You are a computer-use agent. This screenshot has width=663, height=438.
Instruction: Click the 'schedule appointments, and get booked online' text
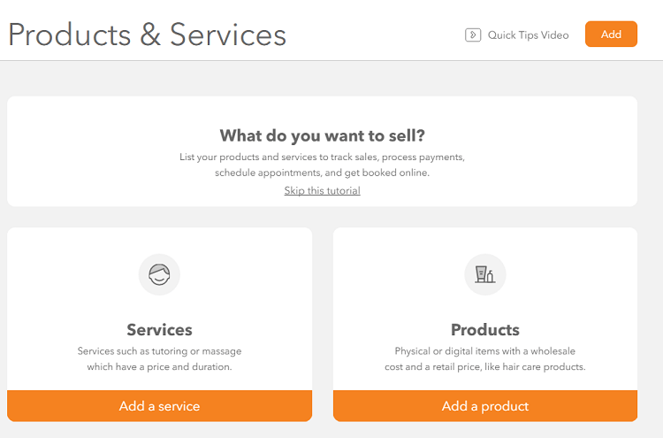click(x=322, y=173)
